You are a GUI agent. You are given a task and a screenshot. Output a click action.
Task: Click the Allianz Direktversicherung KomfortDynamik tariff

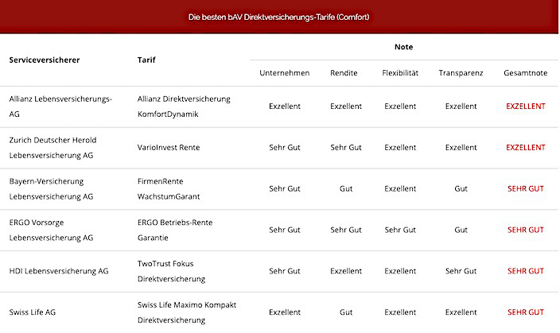[184, 106]
